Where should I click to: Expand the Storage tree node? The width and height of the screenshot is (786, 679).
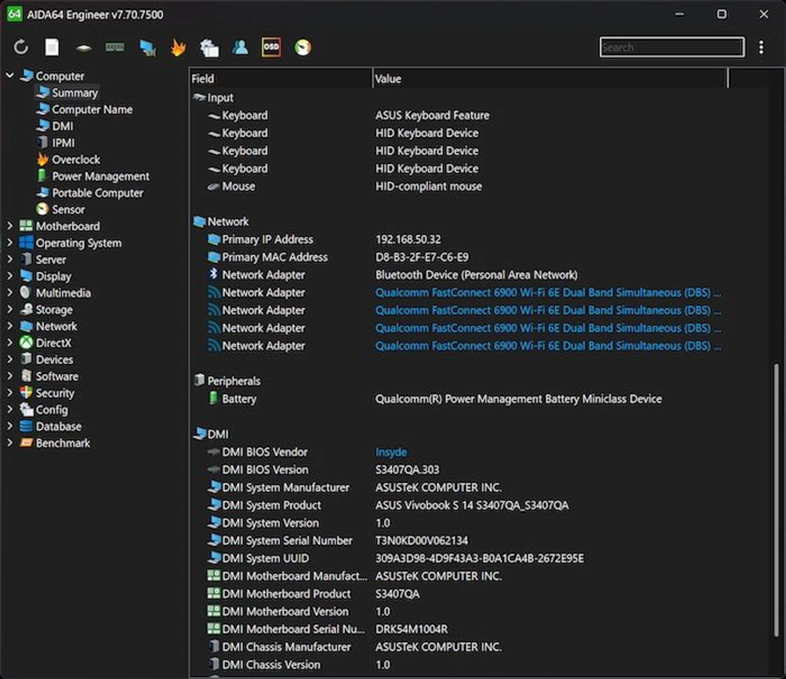click(x=10, y=309)
